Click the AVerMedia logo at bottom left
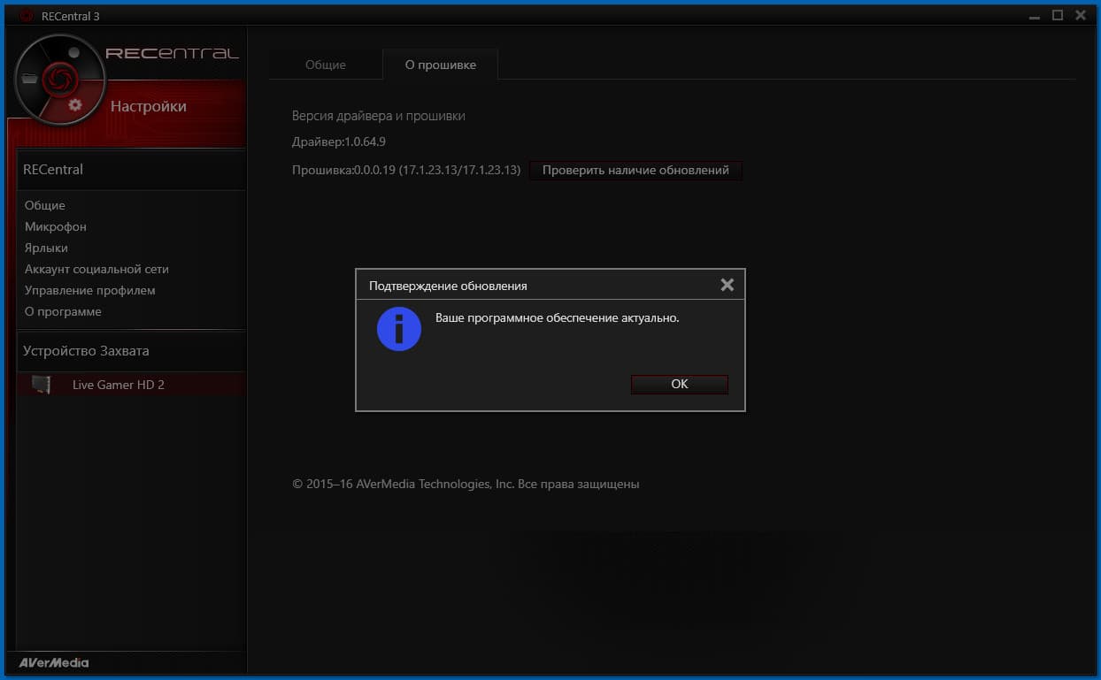 tap(54, 662)
